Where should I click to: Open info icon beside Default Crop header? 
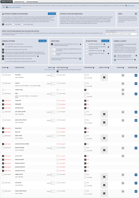tap(108, 68)
